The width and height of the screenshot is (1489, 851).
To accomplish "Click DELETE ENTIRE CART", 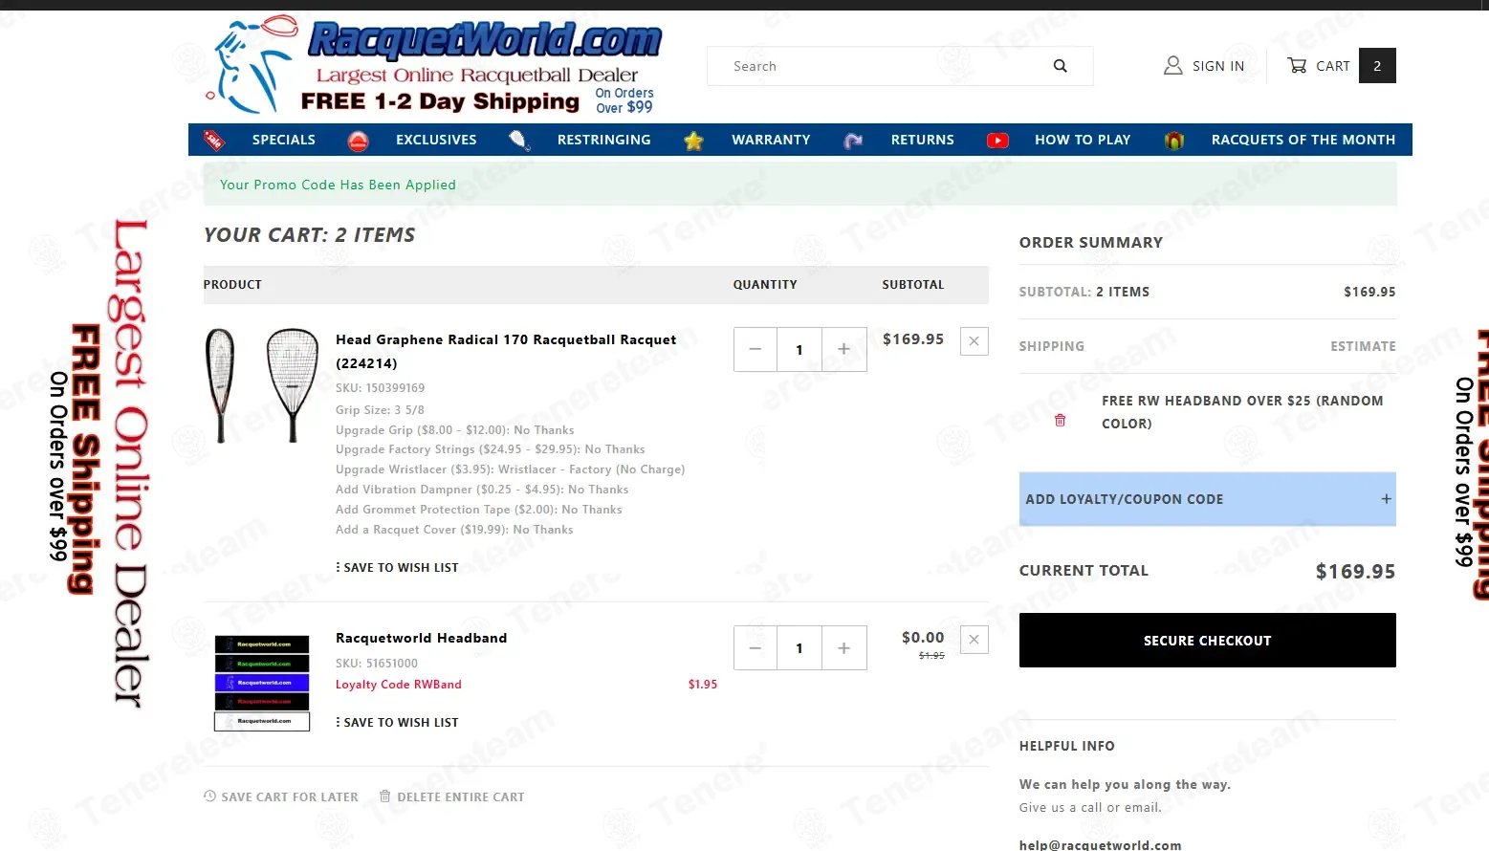I will (461, 797).
